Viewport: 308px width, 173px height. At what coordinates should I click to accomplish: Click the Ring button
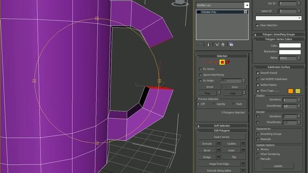coord(207,93)
